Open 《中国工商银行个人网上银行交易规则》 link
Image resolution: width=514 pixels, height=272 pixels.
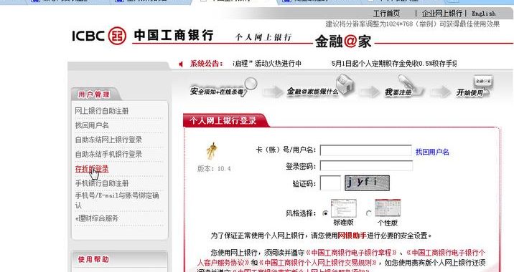(x=317, y=263)
